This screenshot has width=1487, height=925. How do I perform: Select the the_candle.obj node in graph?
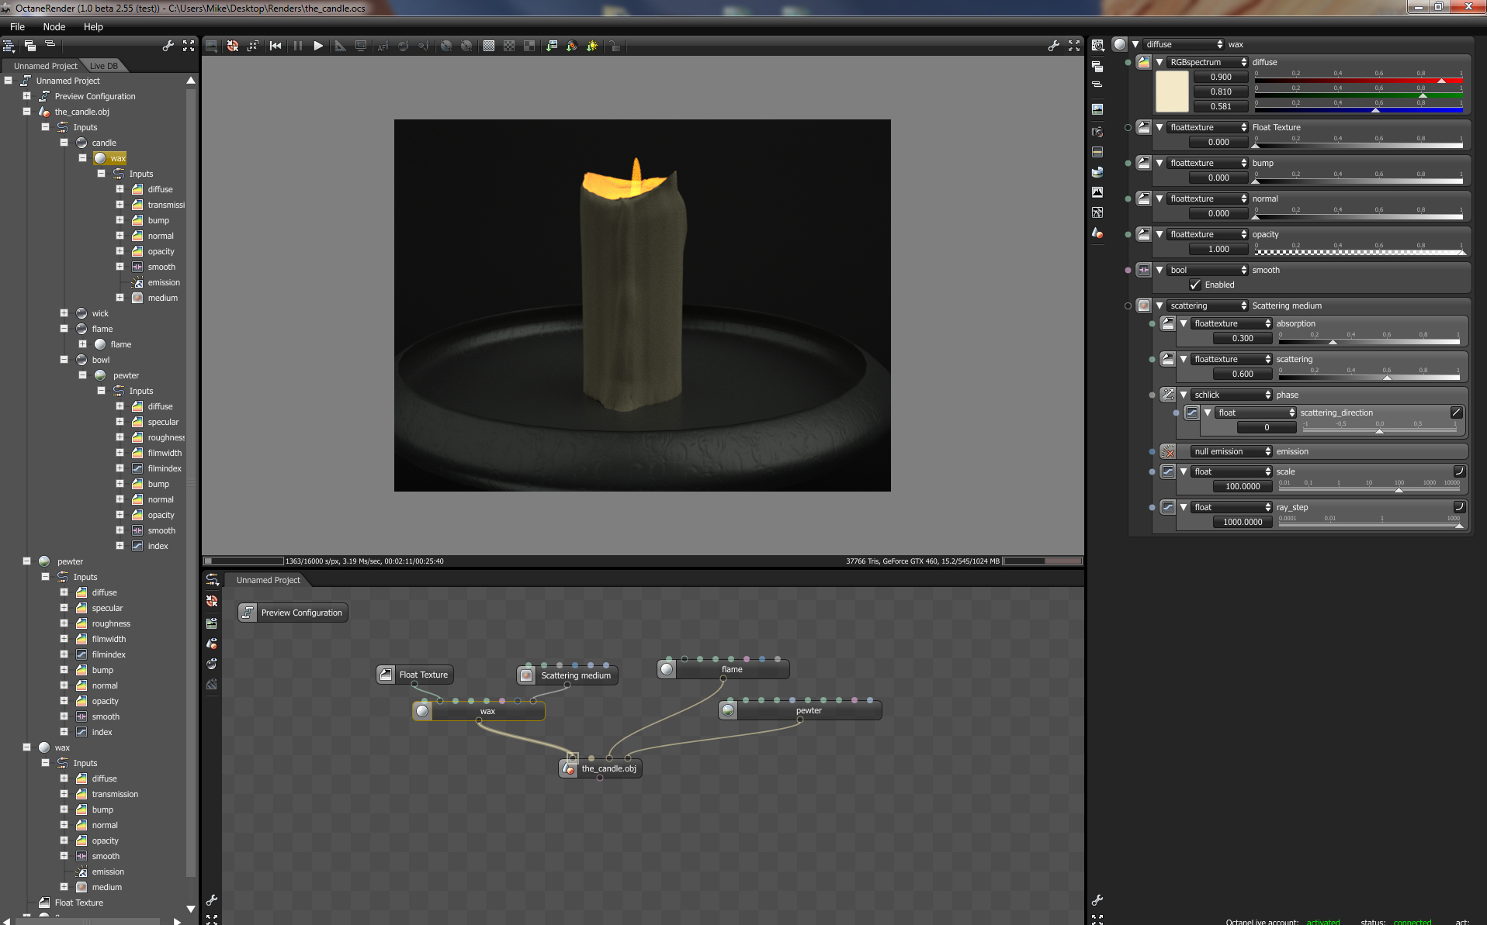click(601, 768)
